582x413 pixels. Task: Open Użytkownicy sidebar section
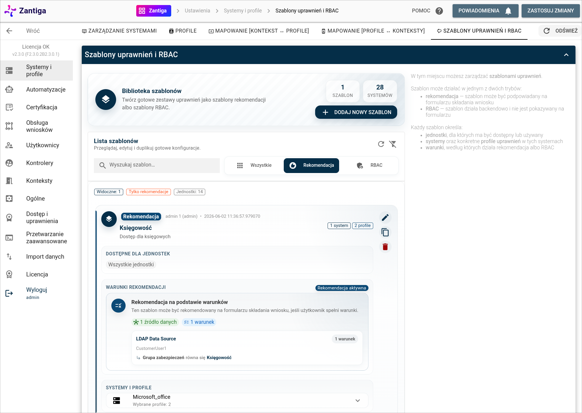point(36,145)
